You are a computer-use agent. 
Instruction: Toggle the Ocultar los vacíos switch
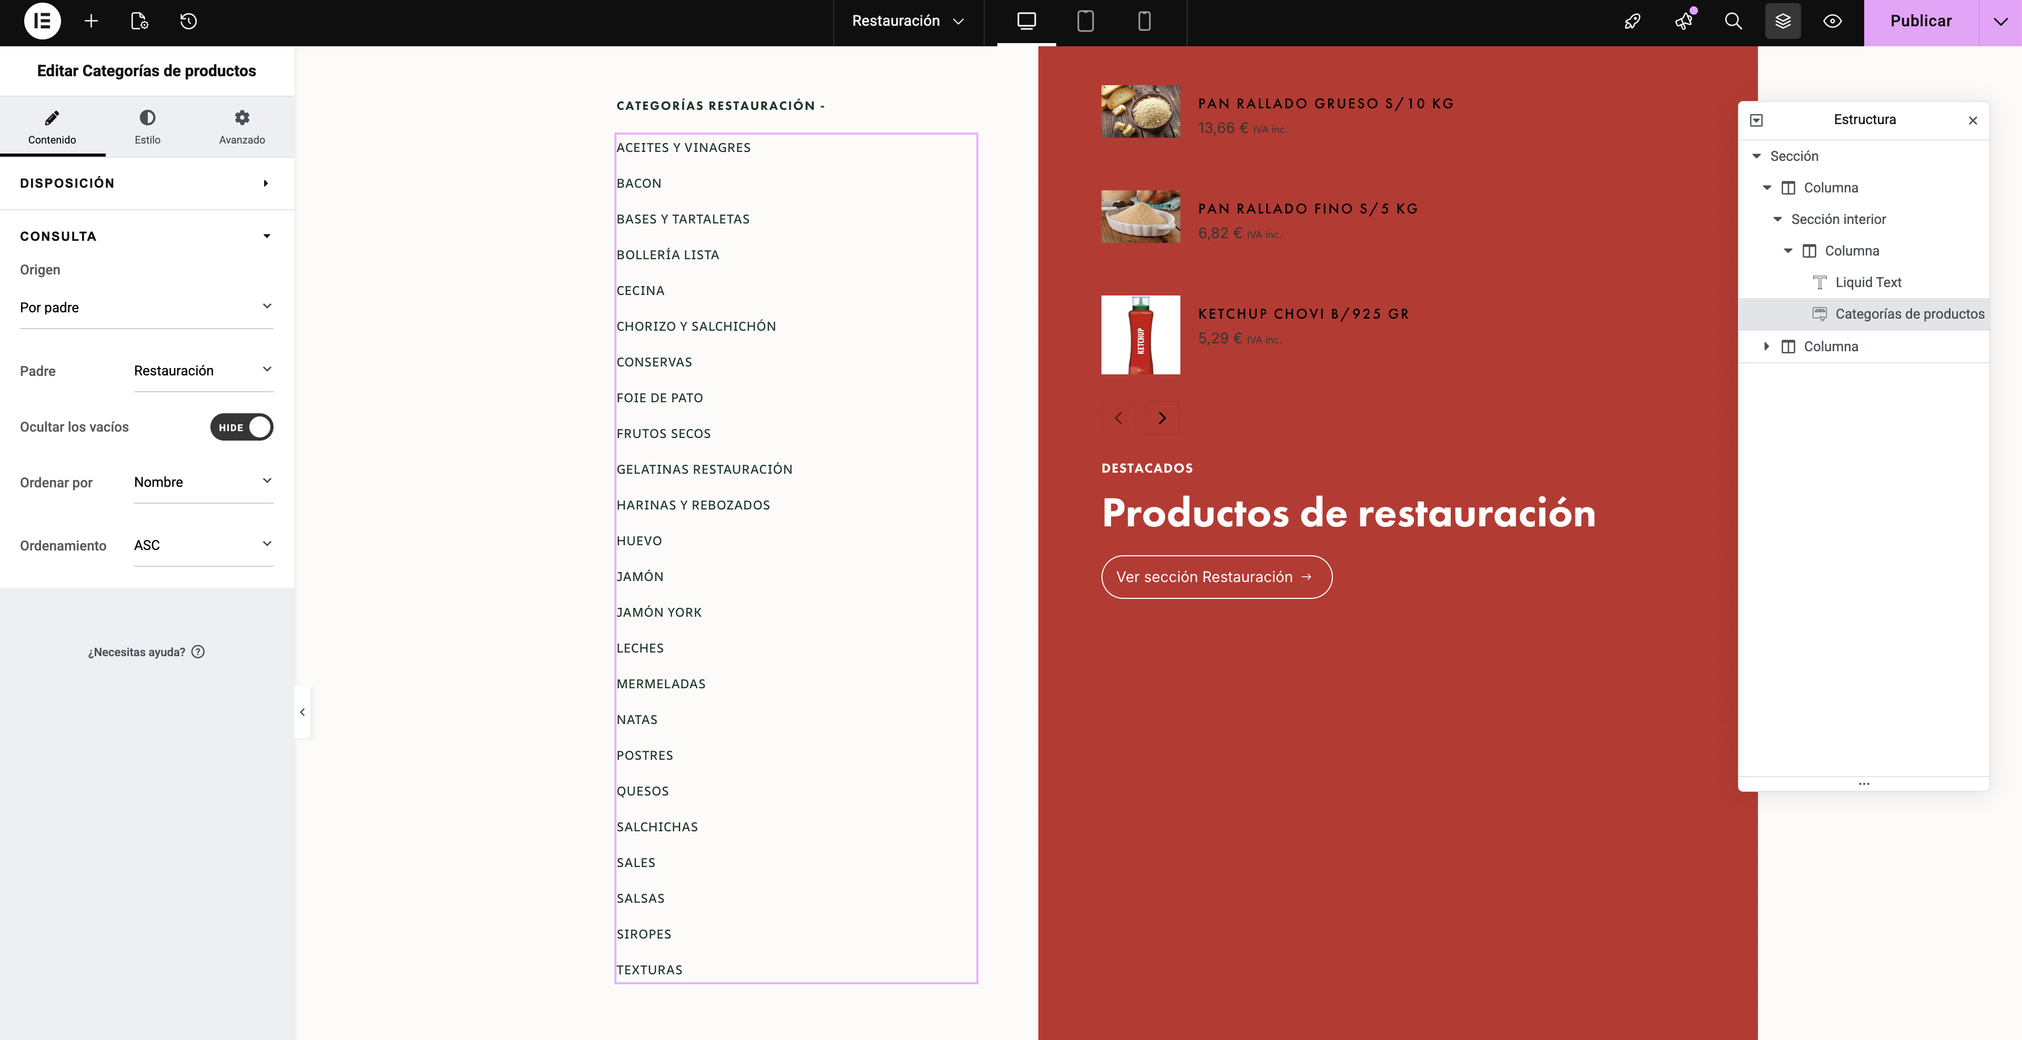[241, 426]
